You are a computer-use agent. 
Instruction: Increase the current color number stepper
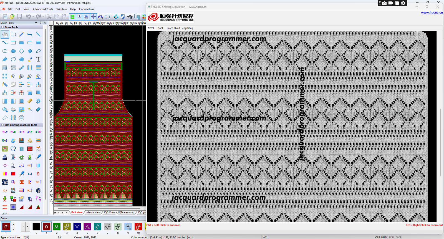(x=13, y=224)
